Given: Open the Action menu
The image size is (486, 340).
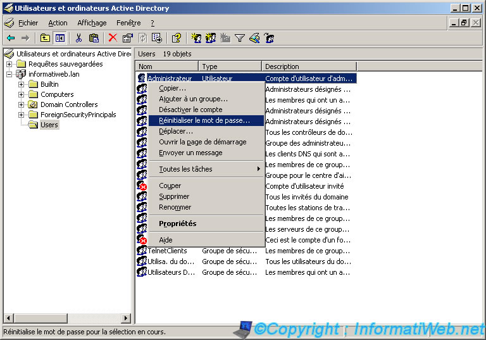Looking at the screenshot, I should pyautogui.click(x=58, y=23).
